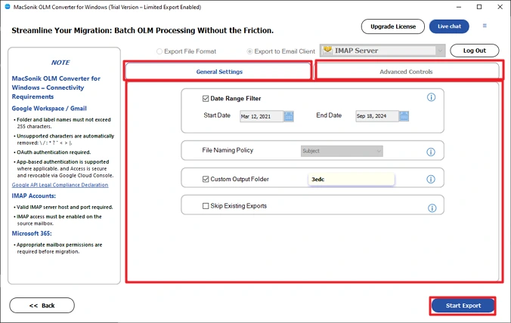Viewport: 511px width, 323px height.
Task: Click the Upgrade License button
Action: [x=393, y=26]
